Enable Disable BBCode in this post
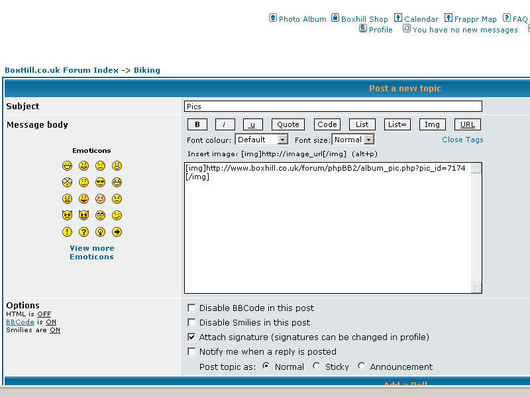The height and width of the screenshot is (397, 530). (x=191, y=308)
